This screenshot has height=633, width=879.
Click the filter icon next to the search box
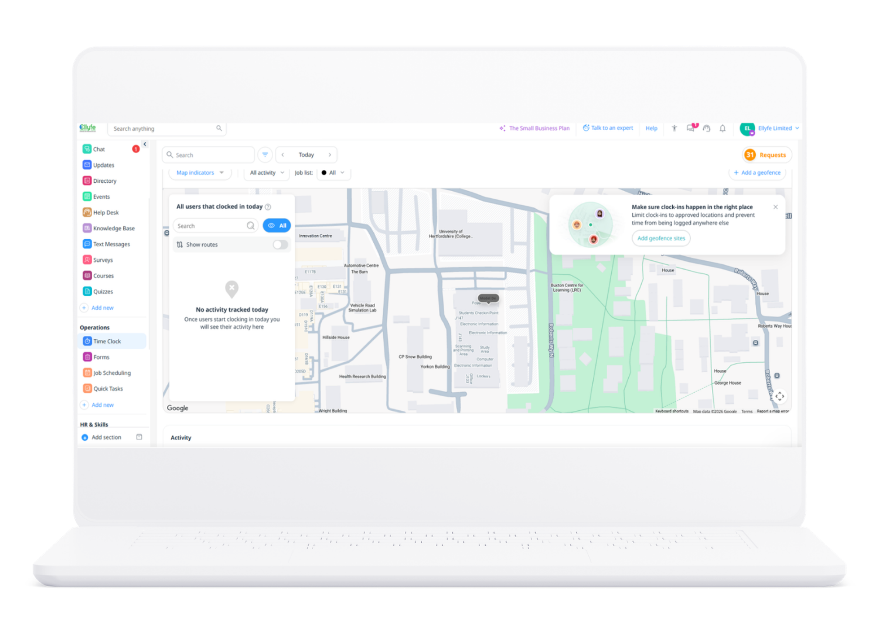pos(265,155)
